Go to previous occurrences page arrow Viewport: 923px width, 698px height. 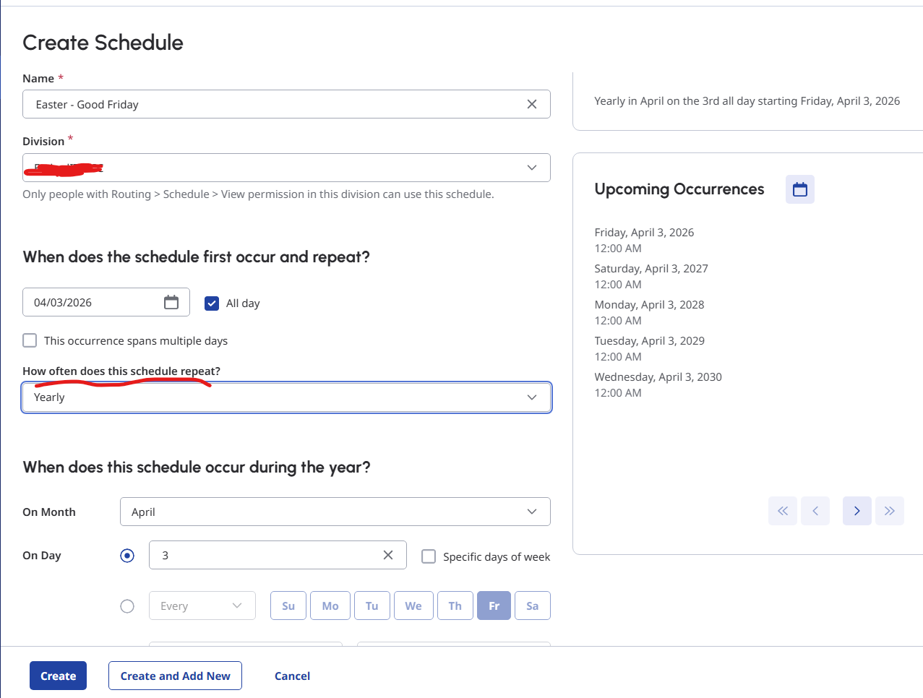(x=815, y=511)
